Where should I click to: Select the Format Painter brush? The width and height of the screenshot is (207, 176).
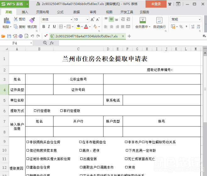pos(32,20)
